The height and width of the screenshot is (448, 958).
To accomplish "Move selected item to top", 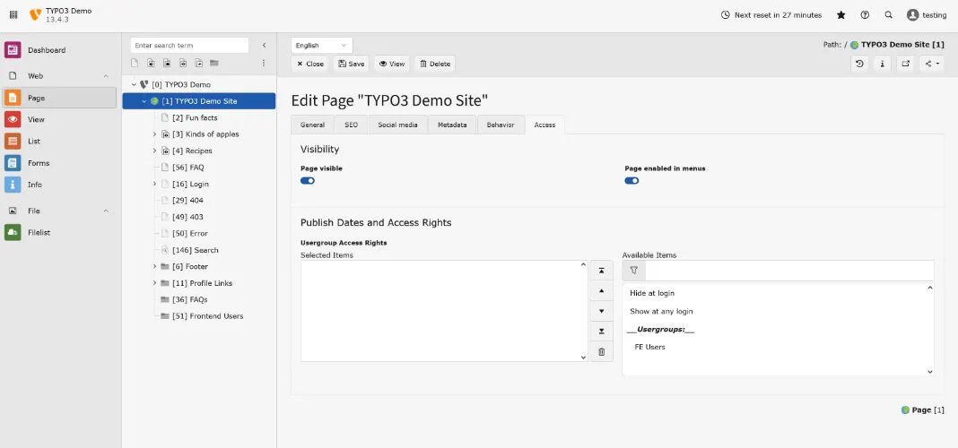I will pyautogui.click(x=601, y=271).
